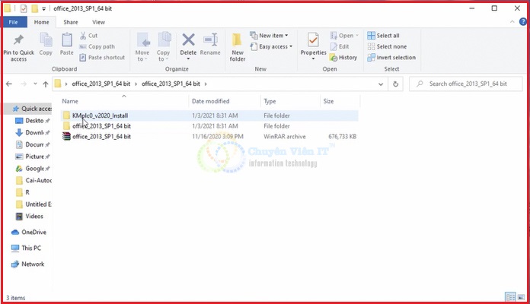Open the File menu tab

tap(14, 22)
